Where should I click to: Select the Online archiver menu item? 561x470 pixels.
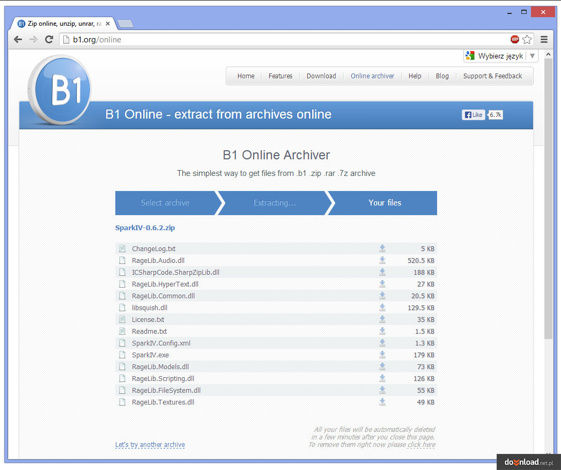click(x=372, y=76)
